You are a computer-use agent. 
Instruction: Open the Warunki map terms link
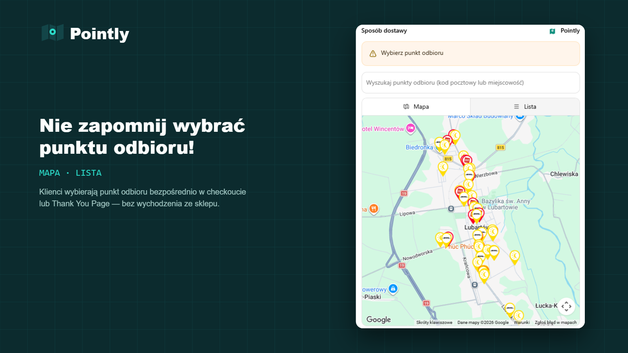(522, 322)
